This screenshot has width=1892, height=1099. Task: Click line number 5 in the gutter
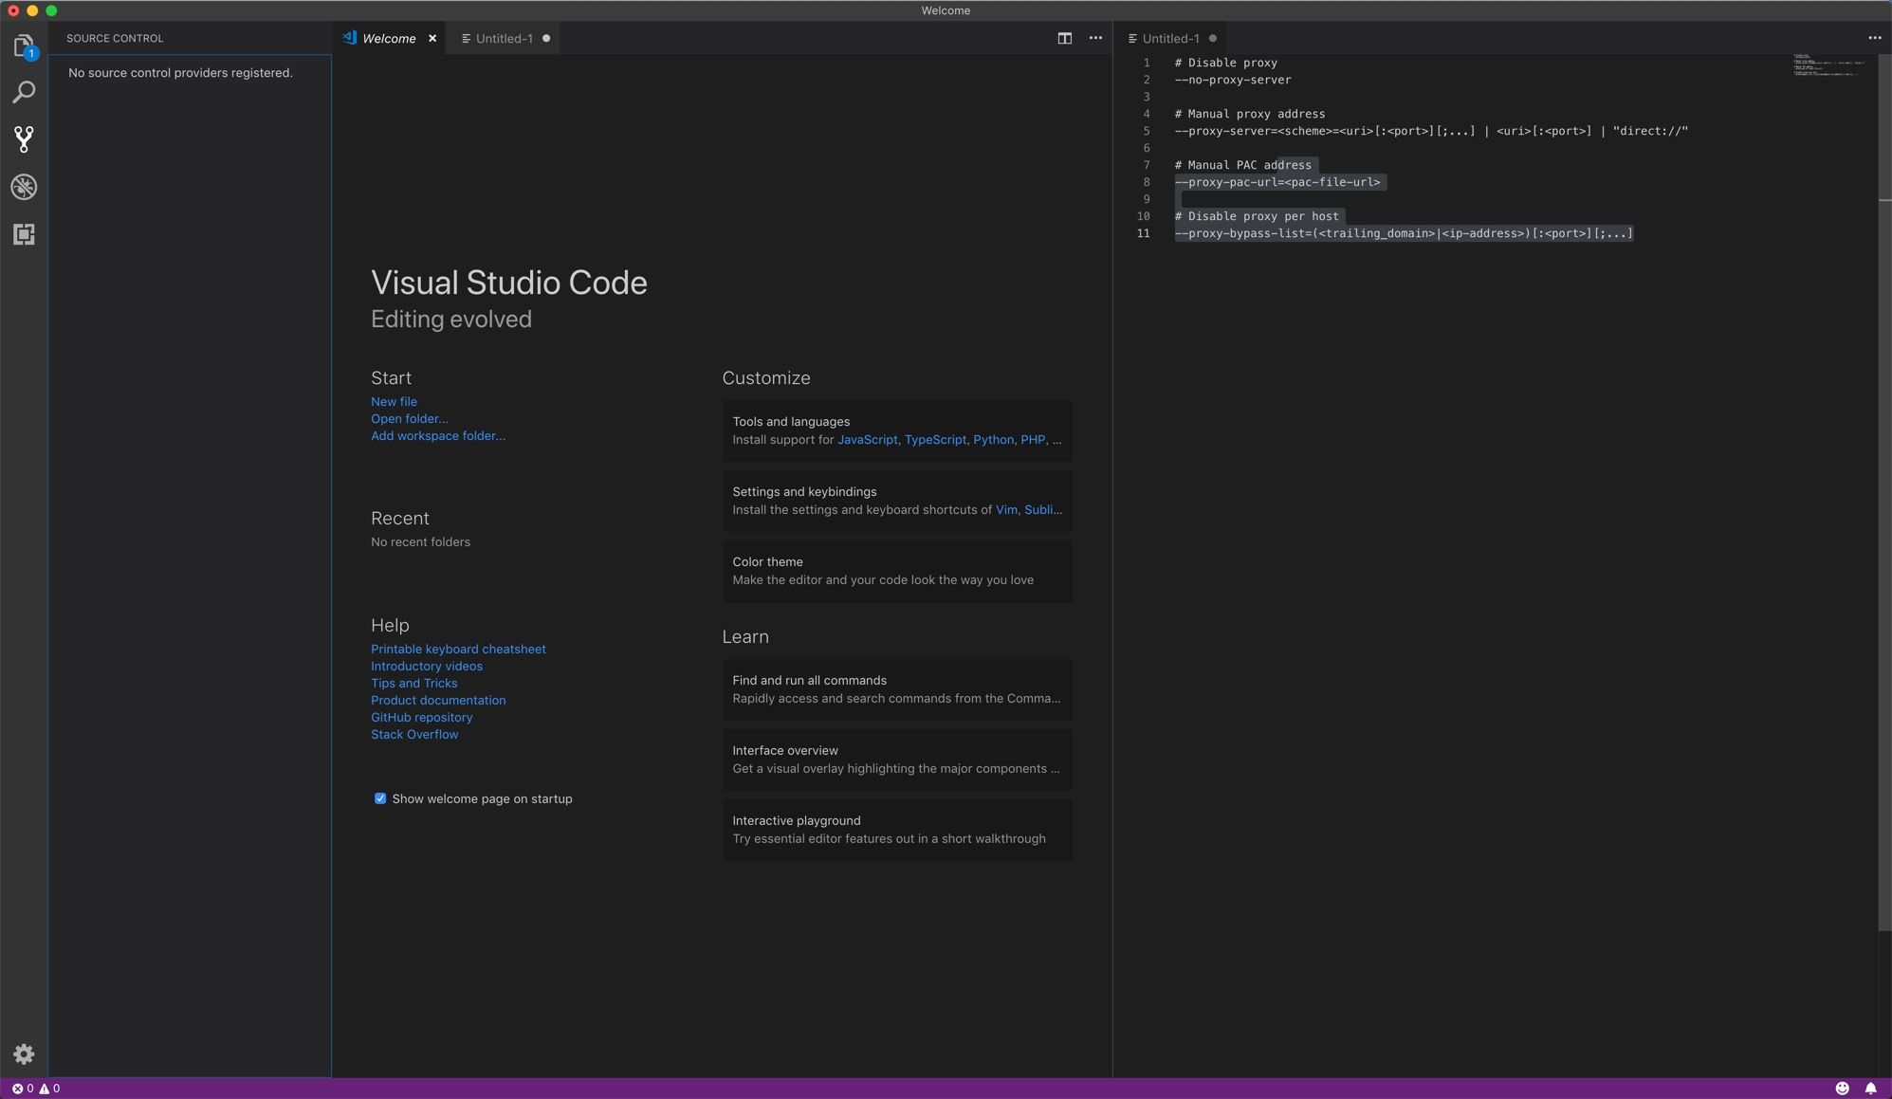(x=1146, y=131)
